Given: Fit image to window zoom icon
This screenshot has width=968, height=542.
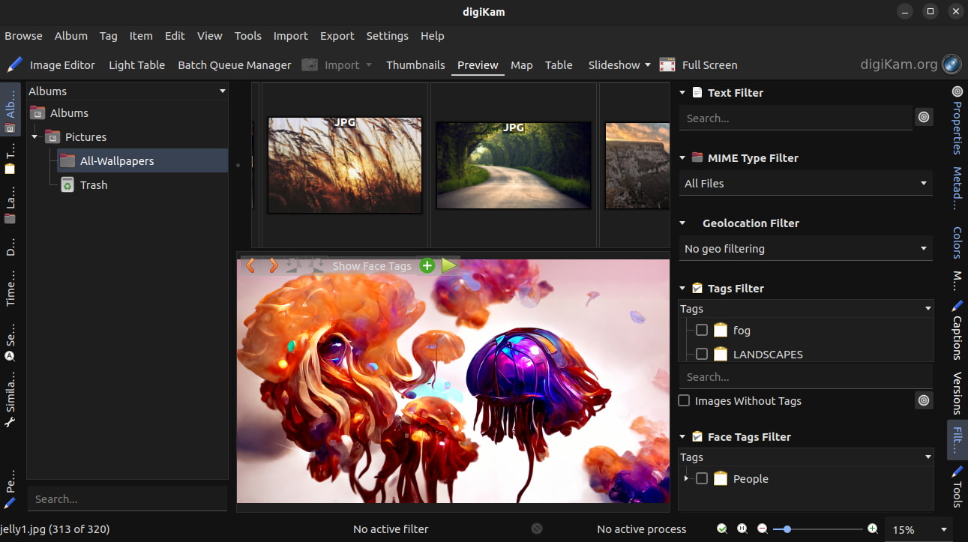Looking at the screenshot, I should tap(721, 529).
